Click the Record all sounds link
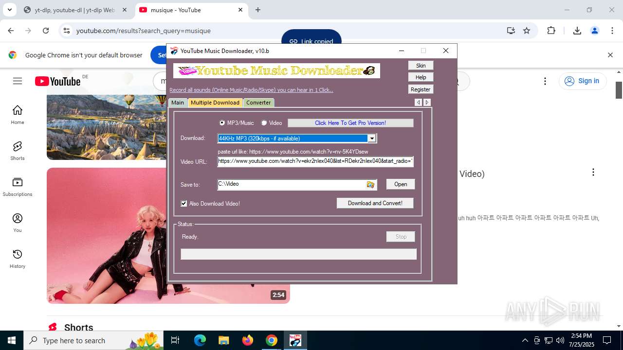The width and height of the screenshot is (623, 350). click(x=251, y=90)
